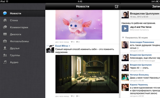Open comments on Esset Mitras post

click(x=78, y=96)
